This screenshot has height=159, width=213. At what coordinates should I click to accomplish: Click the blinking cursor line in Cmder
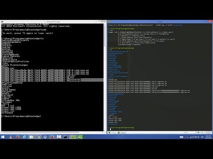pyautogui.click(x=110, y=129)
